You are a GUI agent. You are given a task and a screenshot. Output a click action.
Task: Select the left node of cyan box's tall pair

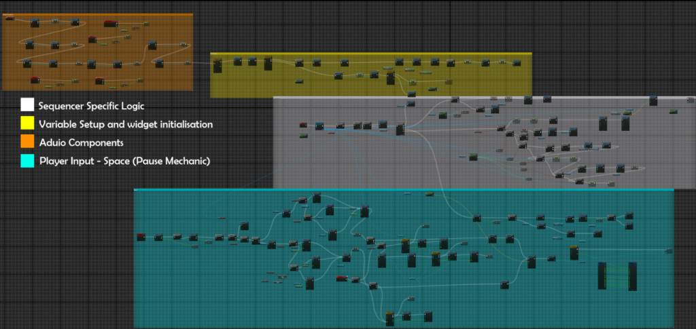click(x=602, y=276)
